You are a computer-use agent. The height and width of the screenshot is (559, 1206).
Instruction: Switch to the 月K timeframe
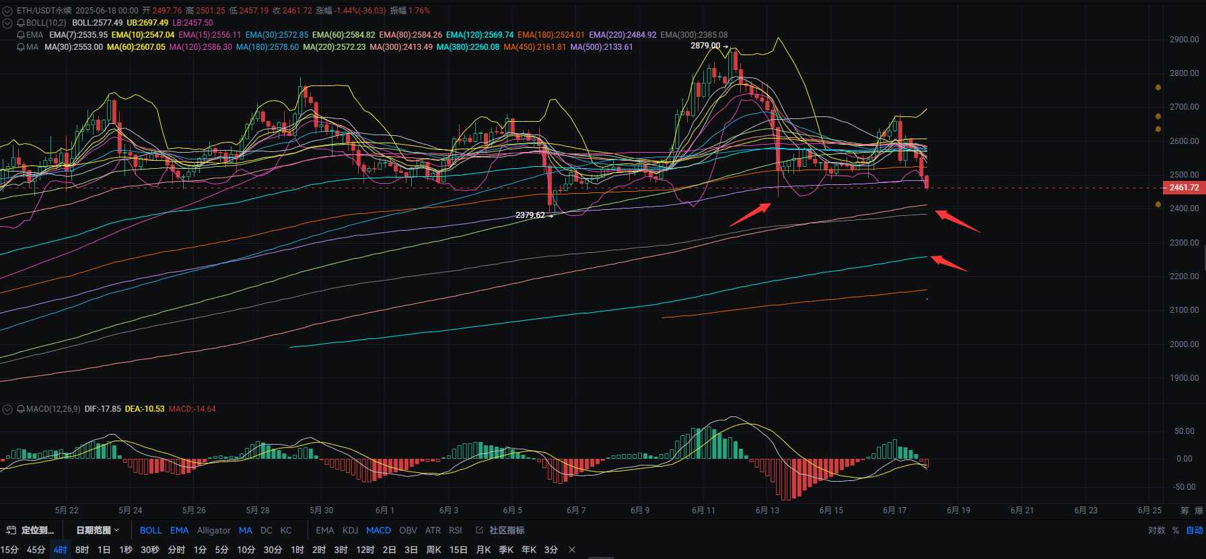point(484,550)
